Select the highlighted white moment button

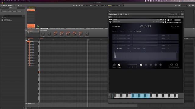(x=141, y=64)
